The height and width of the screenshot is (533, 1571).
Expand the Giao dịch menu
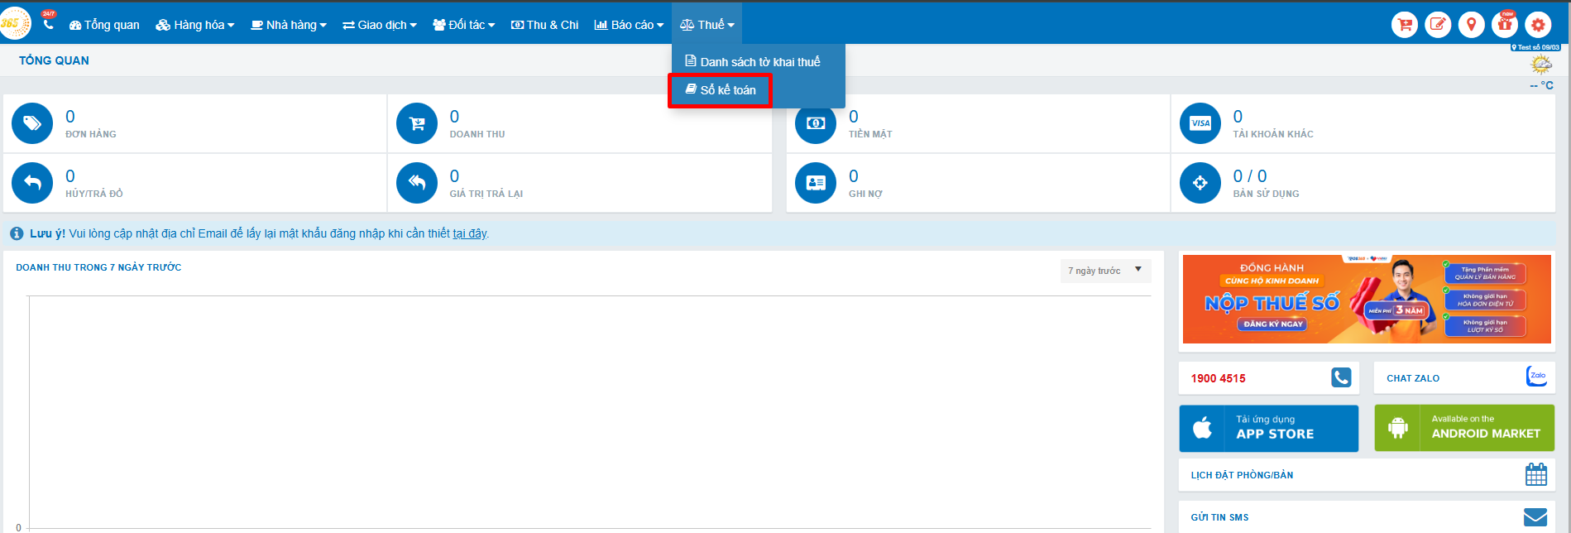tap(380, 25)
